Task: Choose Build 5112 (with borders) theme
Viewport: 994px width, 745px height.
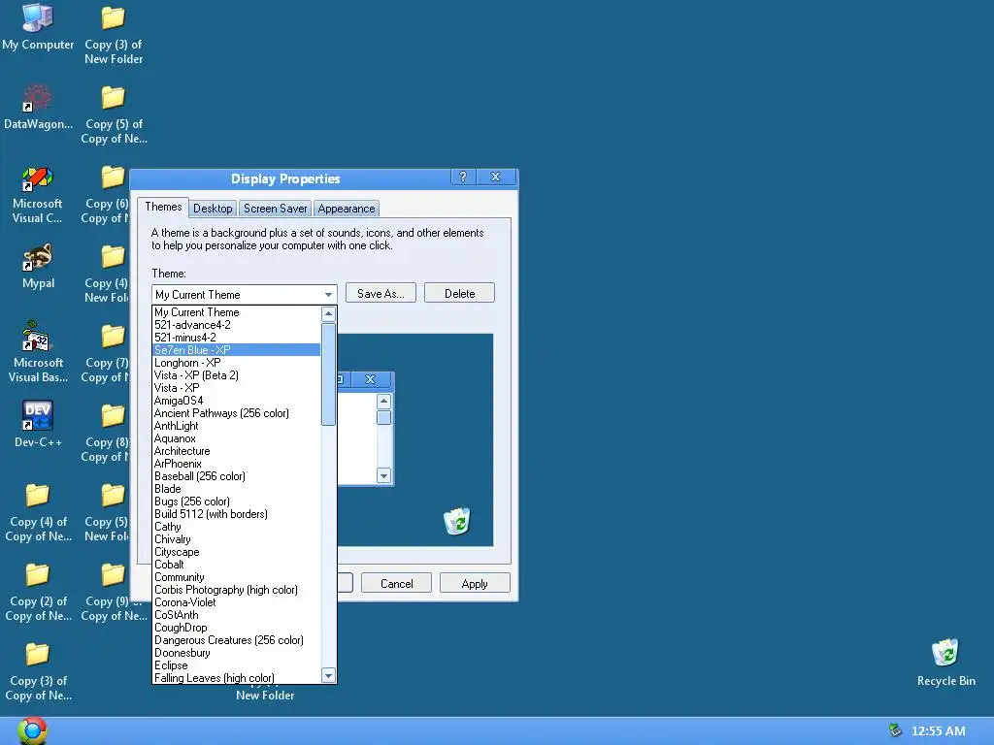Action: pyautogui.click(x=237, y=514)
